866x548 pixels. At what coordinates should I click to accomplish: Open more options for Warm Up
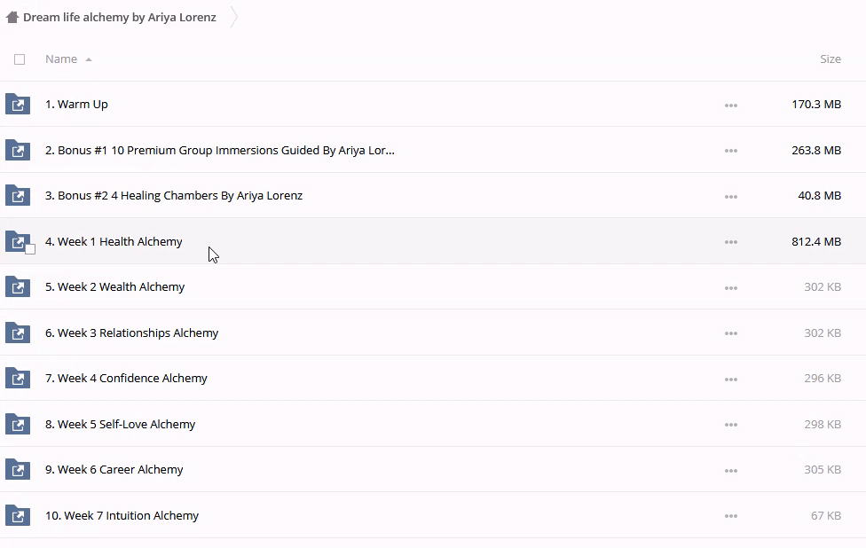[730, 105]
